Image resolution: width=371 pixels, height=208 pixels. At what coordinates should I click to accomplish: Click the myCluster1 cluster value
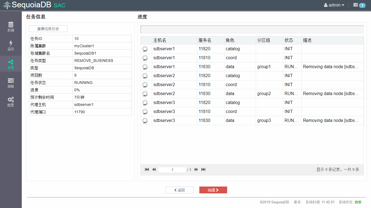point(84,46)
